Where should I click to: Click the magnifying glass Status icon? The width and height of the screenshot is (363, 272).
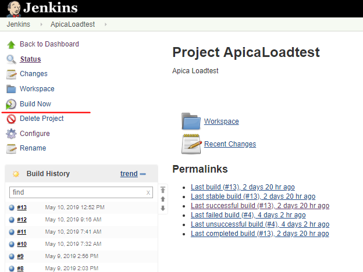(11, 59)
